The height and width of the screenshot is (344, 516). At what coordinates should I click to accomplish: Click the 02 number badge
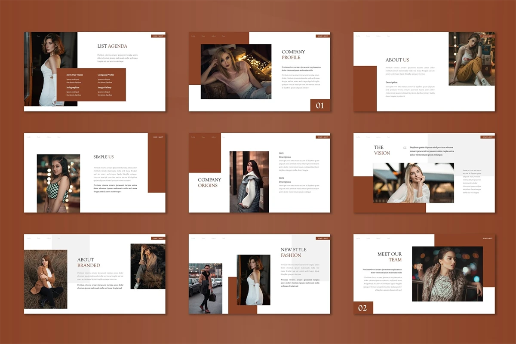click(x=363, y=308)
